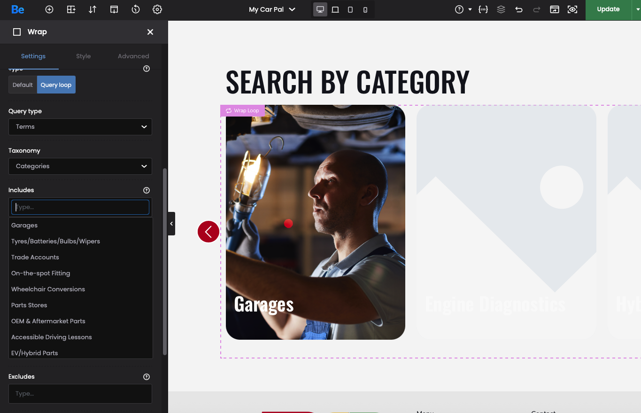Click the preview eye icon
This screenshot has width=641, height=413.
(572, 9)
